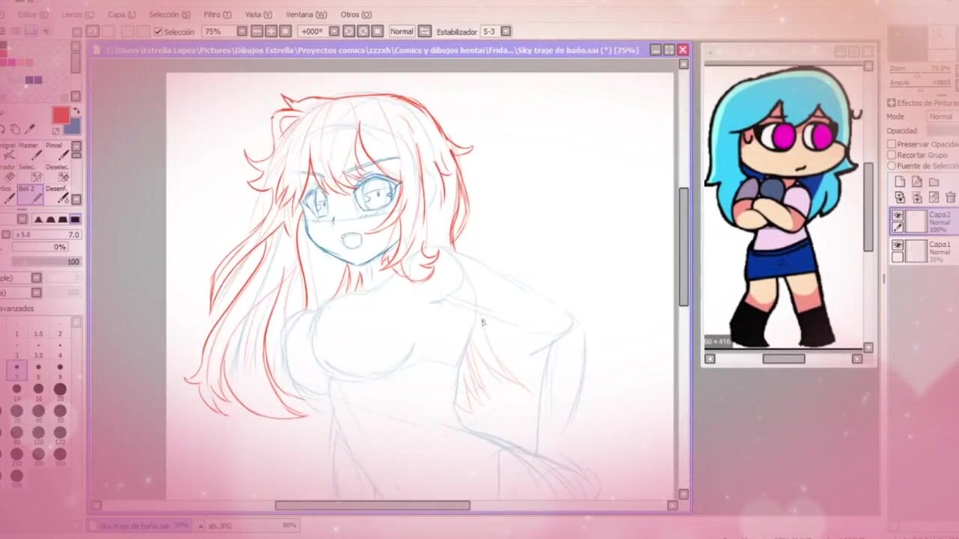This screenshot has height=539, width=959.
Task: Toggle the Selección checkbox in the toolbar
Action: pos(158,31)
